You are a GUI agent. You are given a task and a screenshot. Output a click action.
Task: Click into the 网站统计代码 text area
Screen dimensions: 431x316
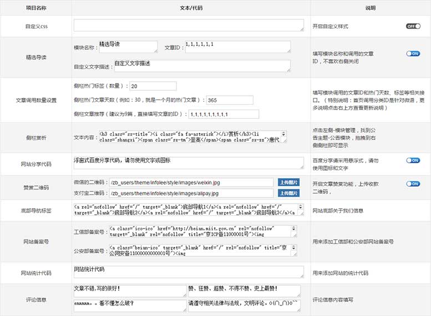[189, 272]
